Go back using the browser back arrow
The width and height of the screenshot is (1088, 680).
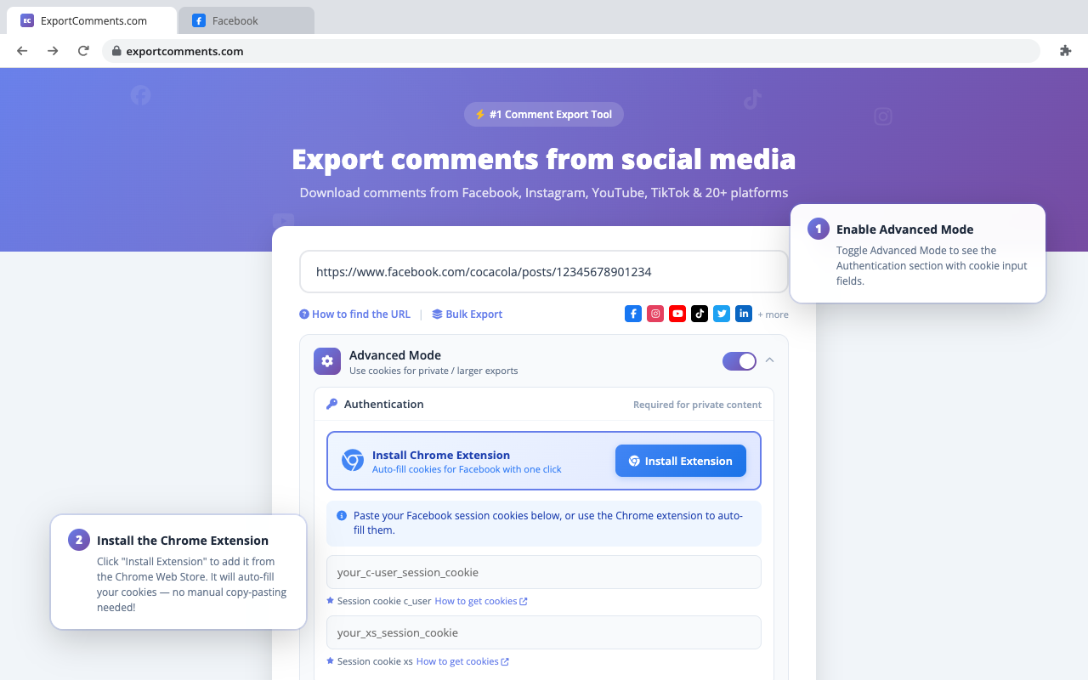(22, 51)
